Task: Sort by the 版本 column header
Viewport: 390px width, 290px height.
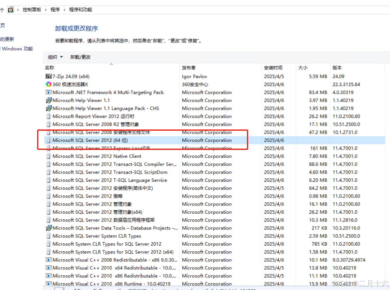Action: coord(337,68)
